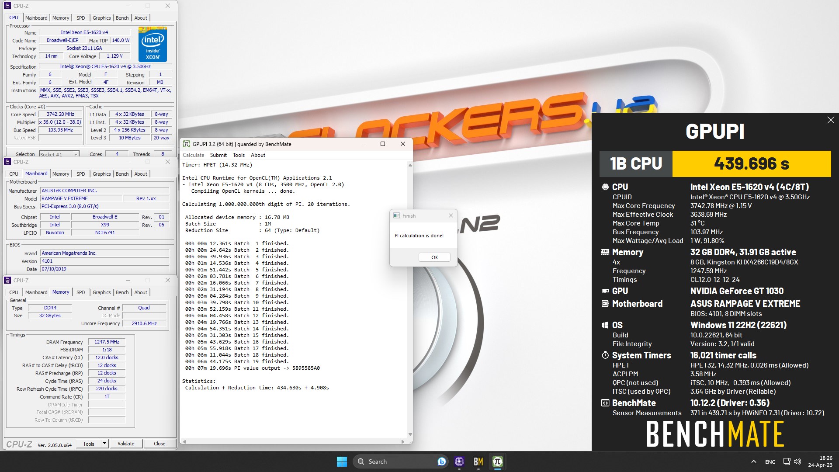
Task: Click the Mainboard CPU-Z window title icon
Action: pos(7,162)
